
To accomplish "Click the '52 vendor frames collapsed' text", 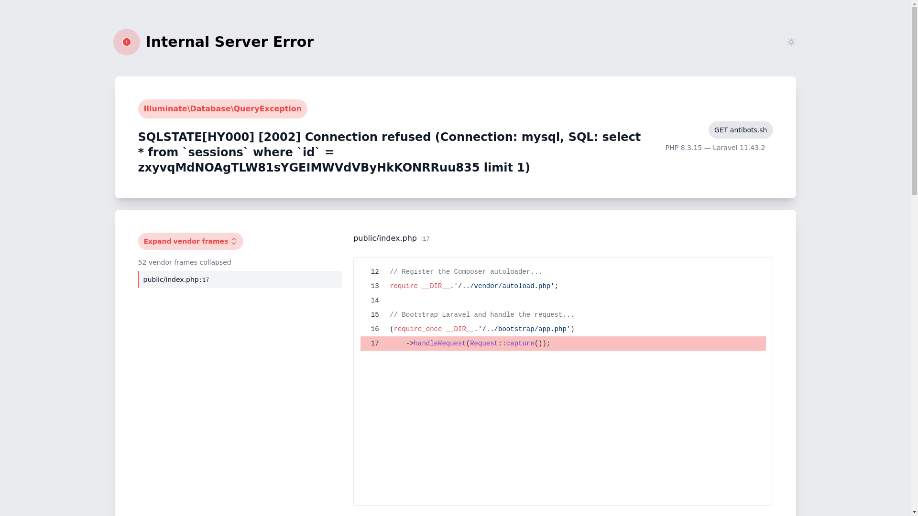I will (x=185, y=262).
